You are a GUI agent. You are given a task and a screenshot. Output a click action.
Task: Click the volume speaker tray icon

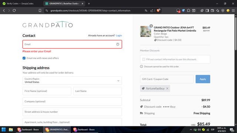coord(199,130)
